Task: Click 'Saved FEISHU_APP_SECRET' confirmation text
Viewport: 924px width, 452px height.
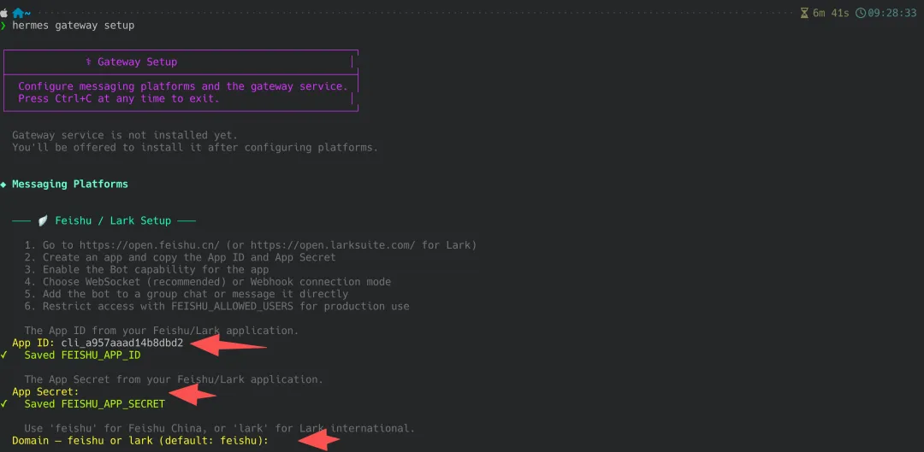Action: coord(94,404)
